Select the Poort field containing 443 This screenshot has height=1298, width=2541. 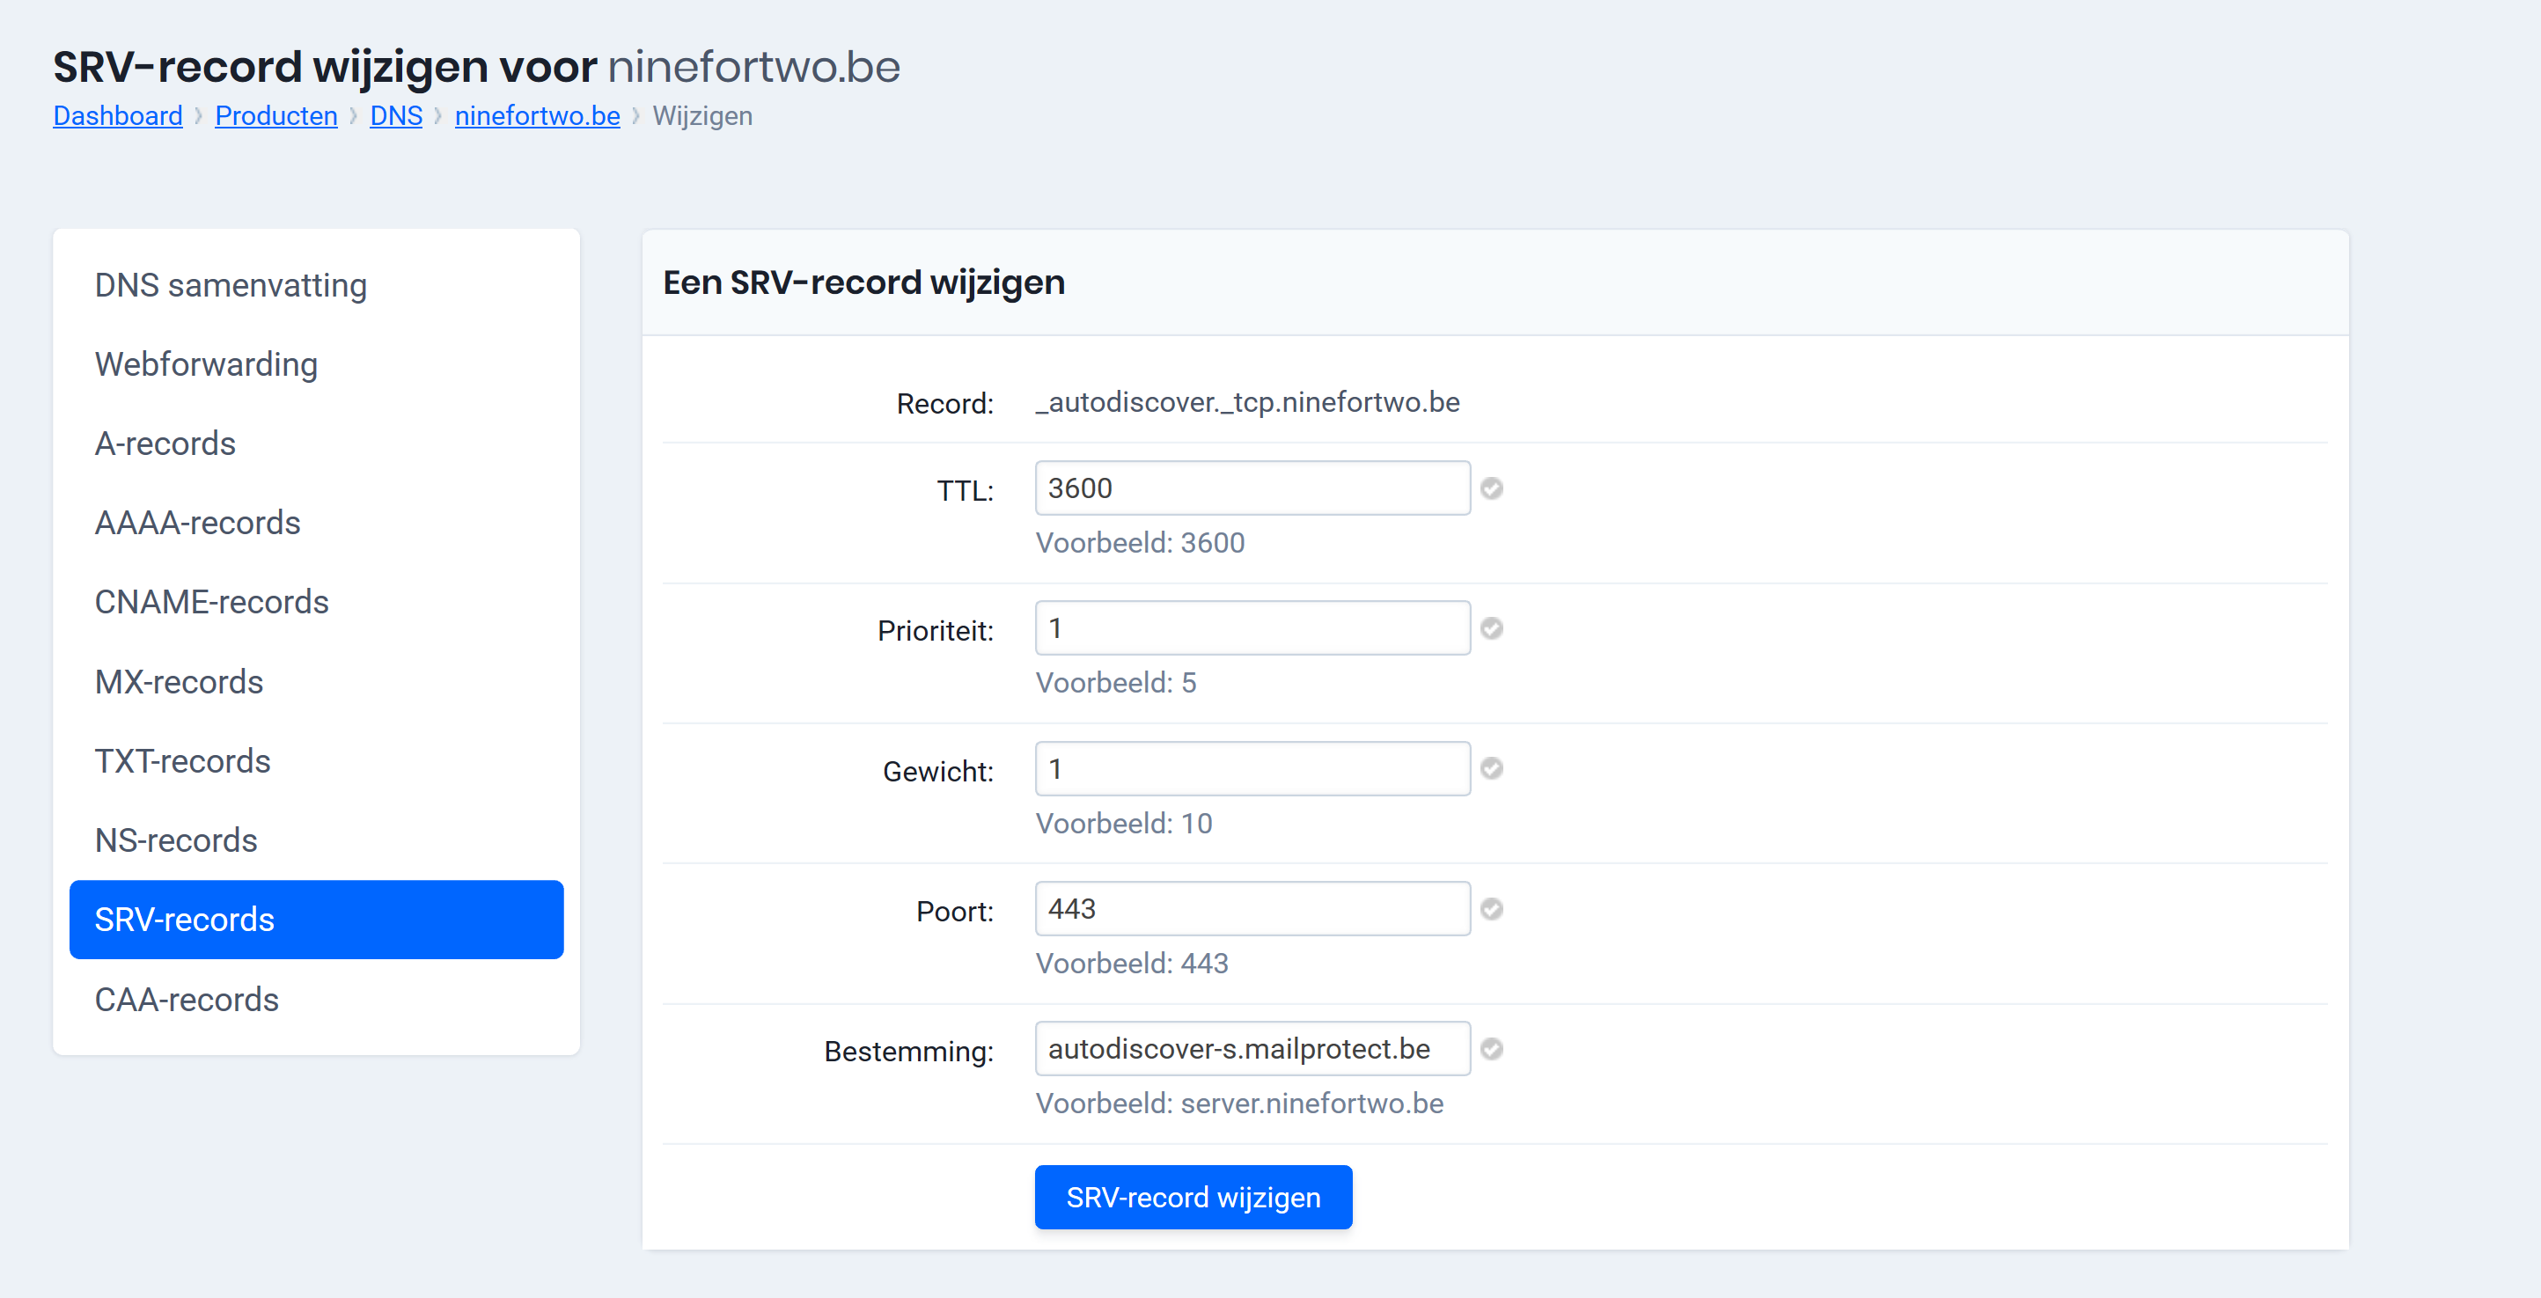click(x=1251, y=908)
